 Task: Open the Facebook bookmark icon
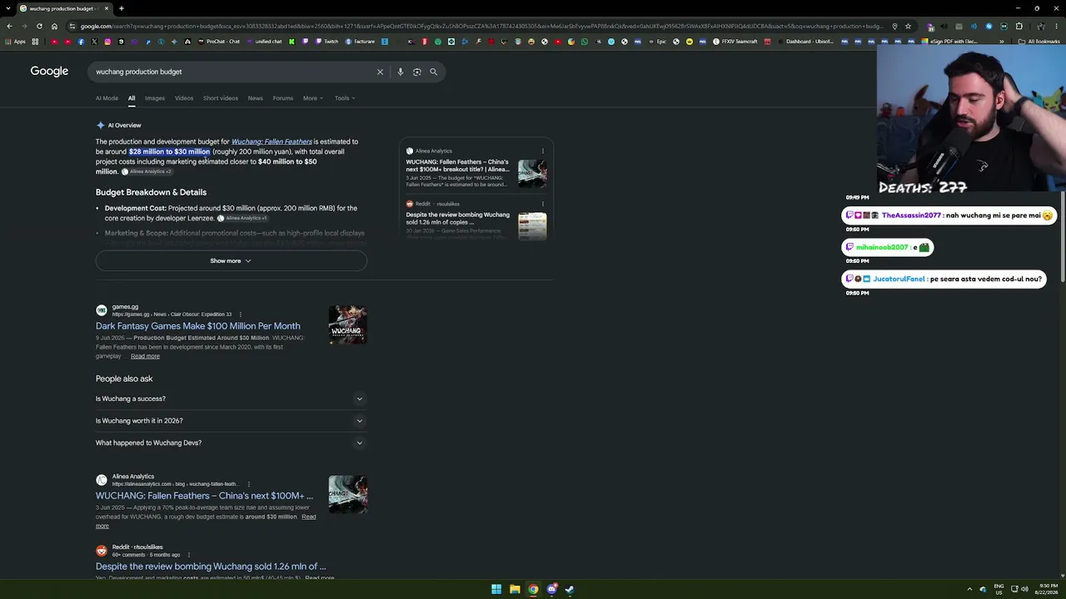pos(81,42)
